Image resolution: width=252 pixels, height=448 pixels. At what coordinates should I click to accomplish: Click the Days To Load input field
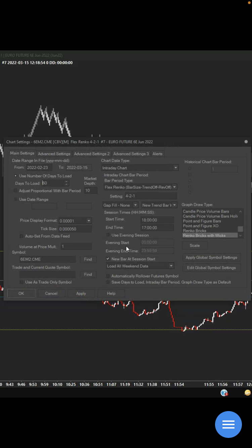53,183
